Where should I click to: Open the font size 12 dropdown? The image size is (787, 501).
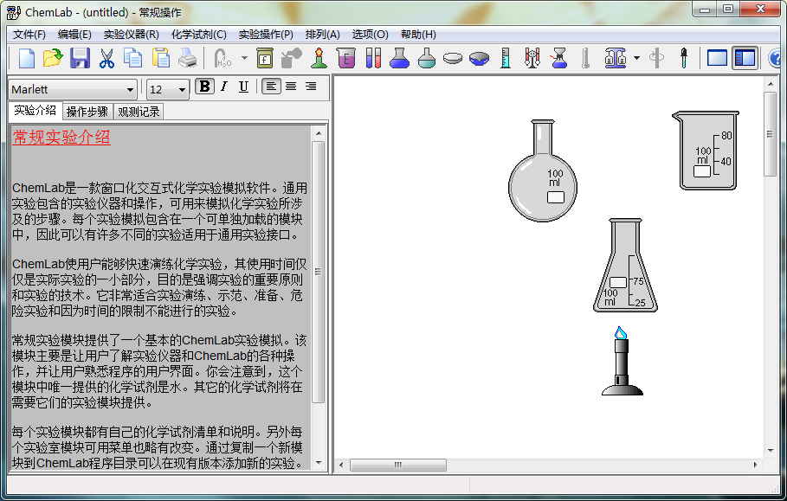click(182, 90)
